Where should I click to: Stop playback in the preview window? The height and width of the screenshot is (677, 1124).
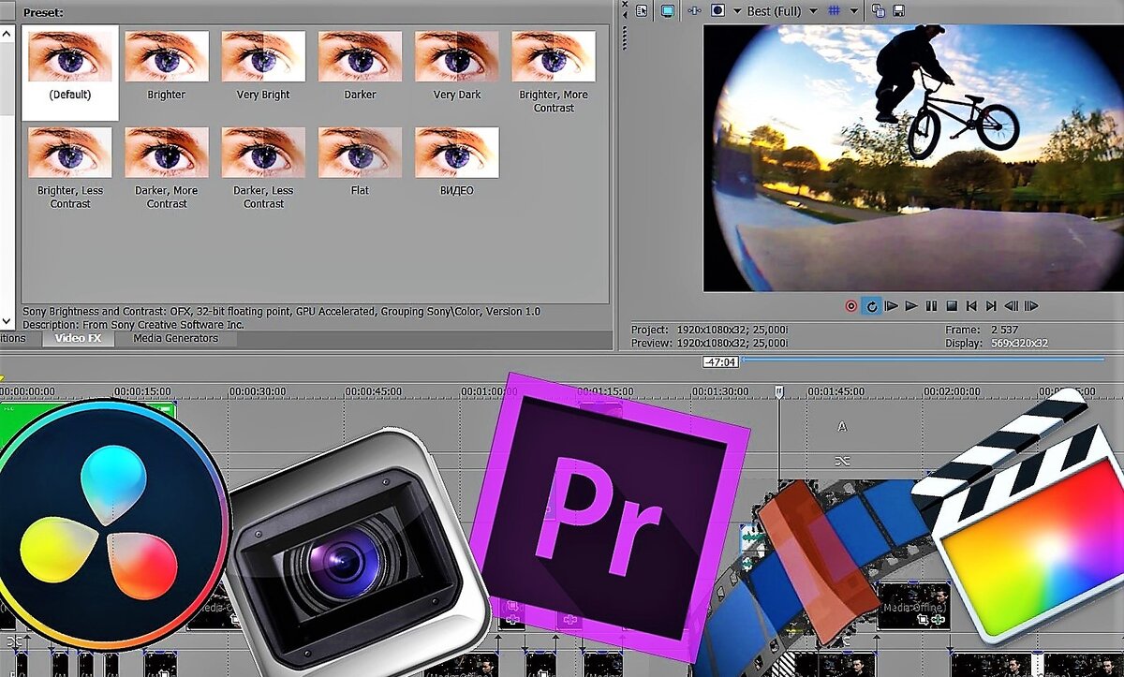tap(951, 305)
